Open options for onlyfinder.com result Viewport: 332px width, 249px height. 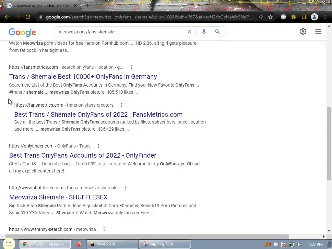(99, 146)
